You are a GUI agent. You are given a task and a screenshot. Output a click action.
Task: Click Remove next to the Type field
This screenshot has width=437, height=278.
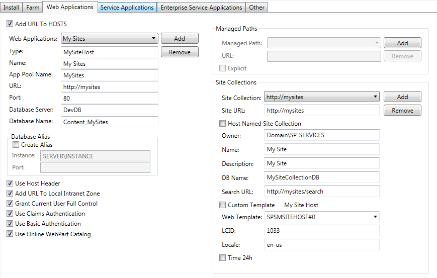click(x=180, y=52)
